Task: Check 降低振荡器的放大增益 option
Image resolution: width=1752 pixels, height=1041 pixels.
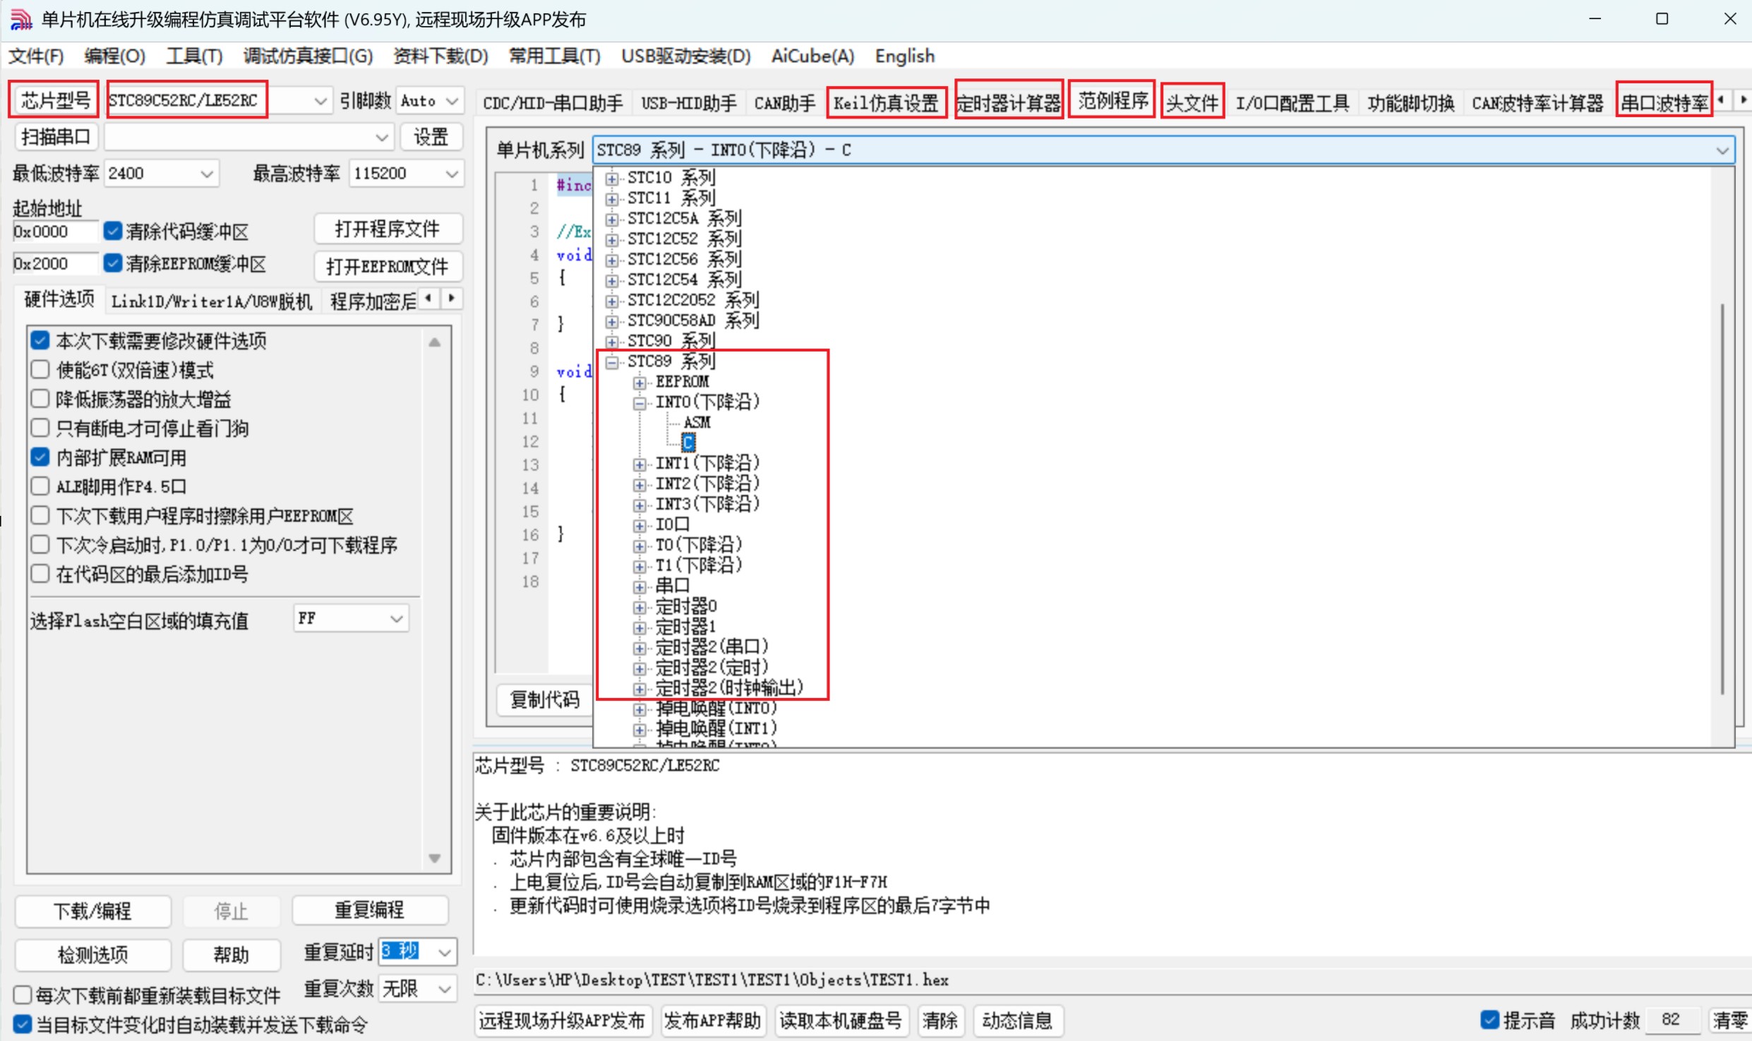Action: (40, 399)
